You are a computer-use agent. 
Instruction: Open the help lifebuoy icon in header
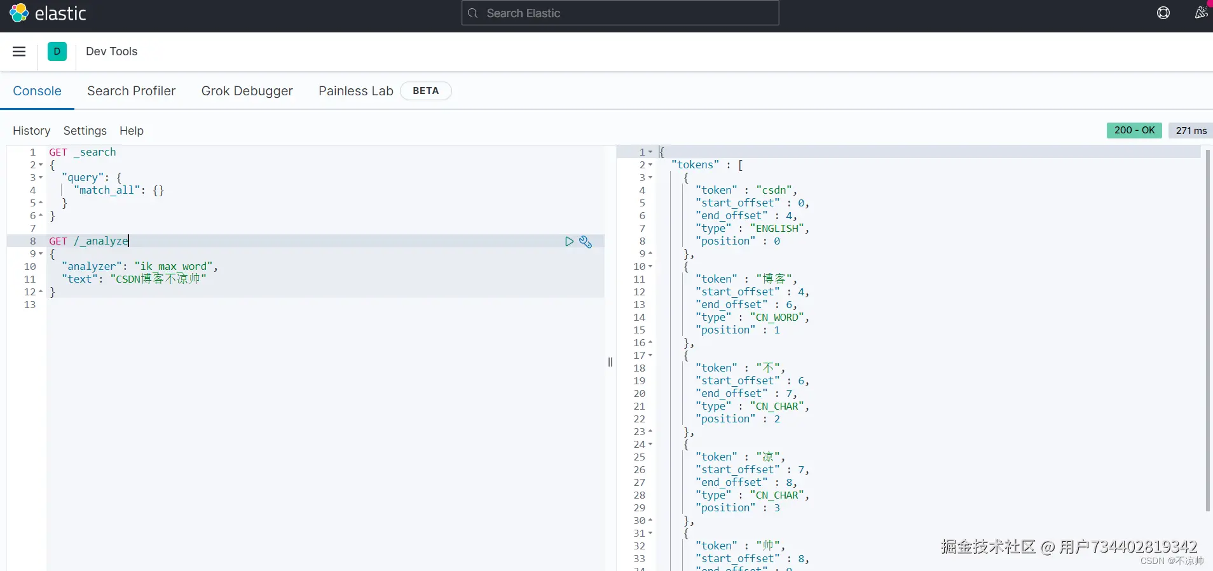tap(1163, 13)
